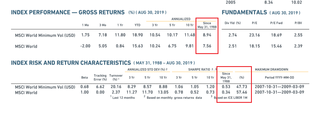Viewport: 322px width, 113px height.
Task: Select the 8.94 since-inception return value
Action: [207, 35]
